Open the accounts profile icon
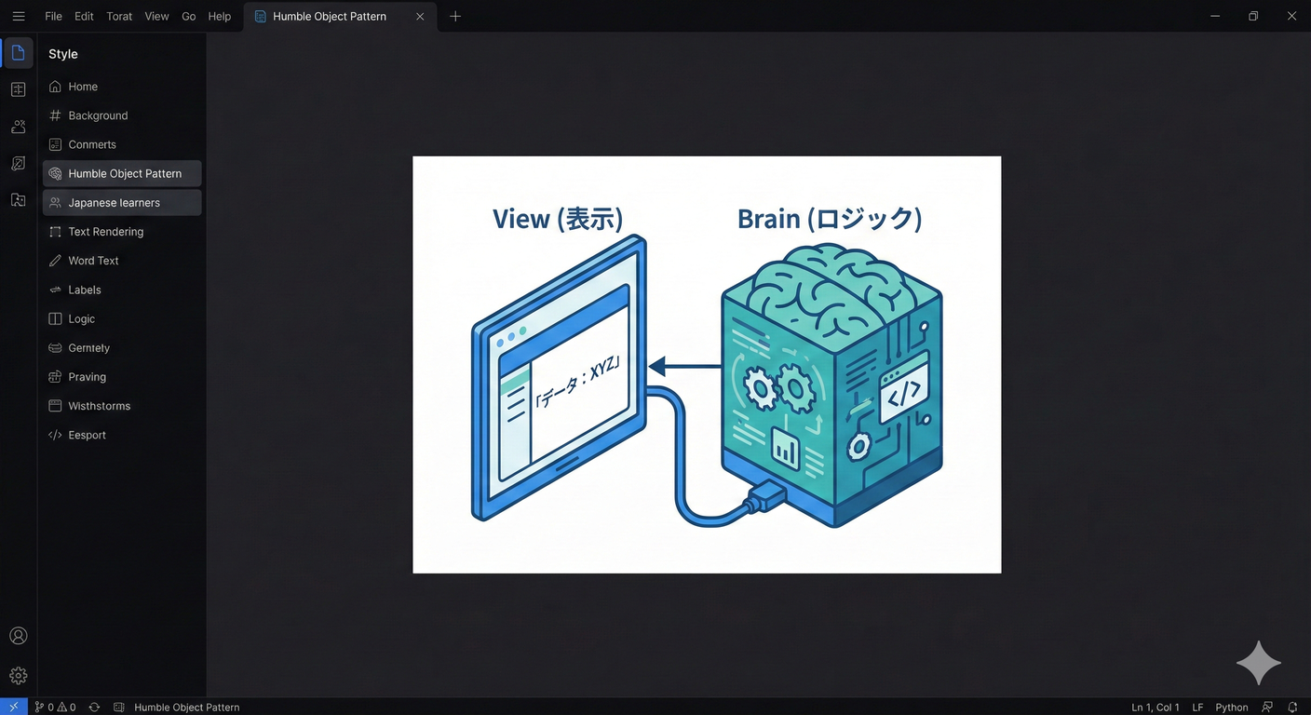 18,636
